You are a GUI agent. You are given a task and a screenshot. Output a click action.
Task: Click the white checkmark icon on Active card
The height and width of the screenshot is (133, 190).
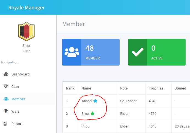click(x=137, y=52)
